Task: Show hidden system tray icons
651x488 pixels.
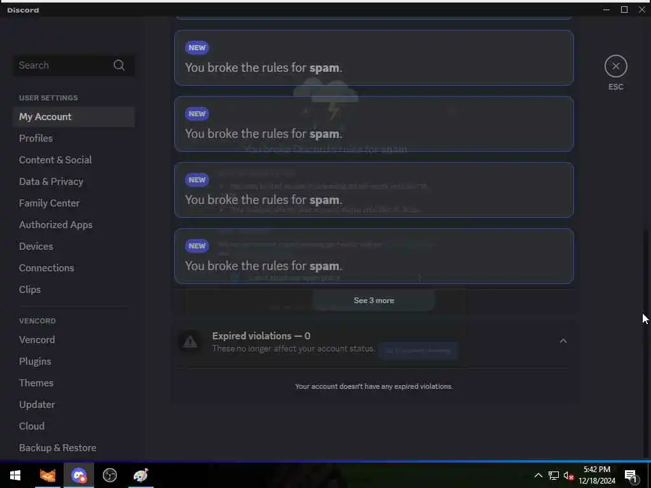Action: coord(538,475)
